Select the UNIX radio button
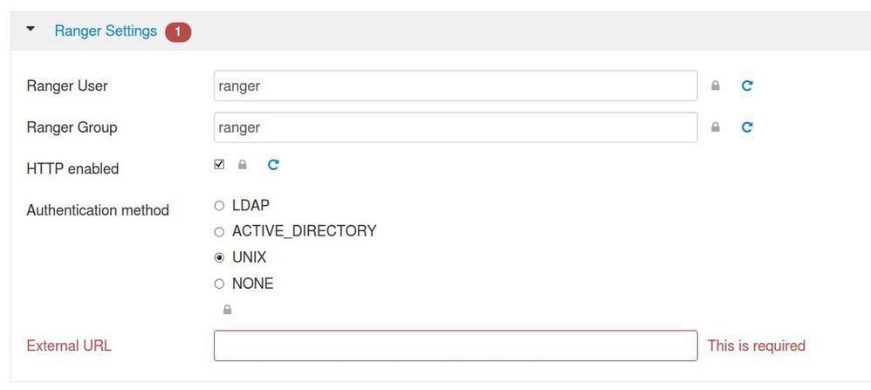871x390 pixels. point(219,258)
